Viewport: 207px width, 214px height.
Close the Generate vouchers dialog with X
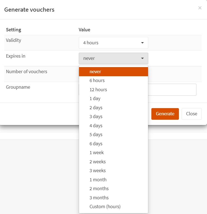[x=200, y=8]
